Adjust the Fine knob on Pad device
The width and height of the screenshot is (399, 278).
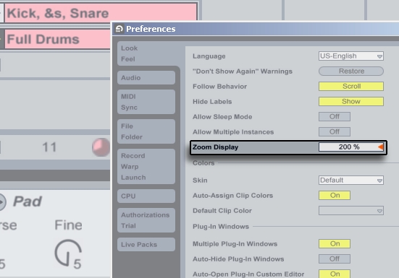click(67, 253)
